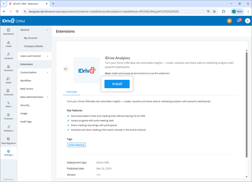Image resolution: width=252 pixels, height=182 pixels.
Task: Open the Deals module
Action: (x=8, y=80)
